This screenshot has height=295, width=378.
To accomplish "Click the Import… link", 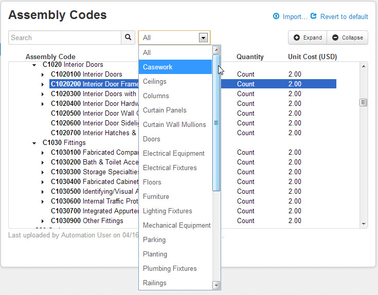I will click(x=295, y=16).
